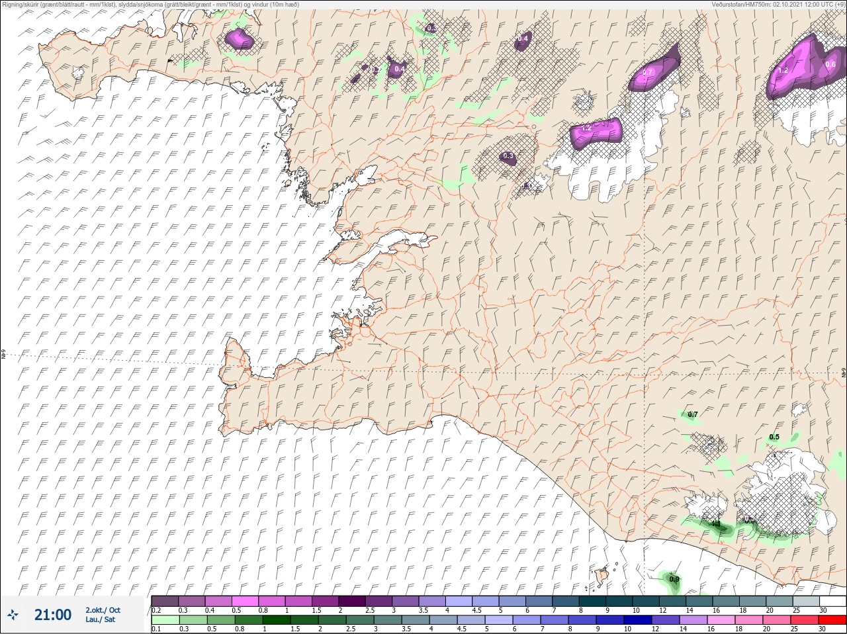
Task: Click the darkest purple swatch labeled 2 in upper legend
Action: tap(352, 601)
